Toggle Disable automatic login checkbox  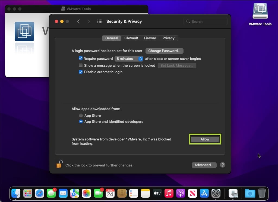tap(80, 72)
